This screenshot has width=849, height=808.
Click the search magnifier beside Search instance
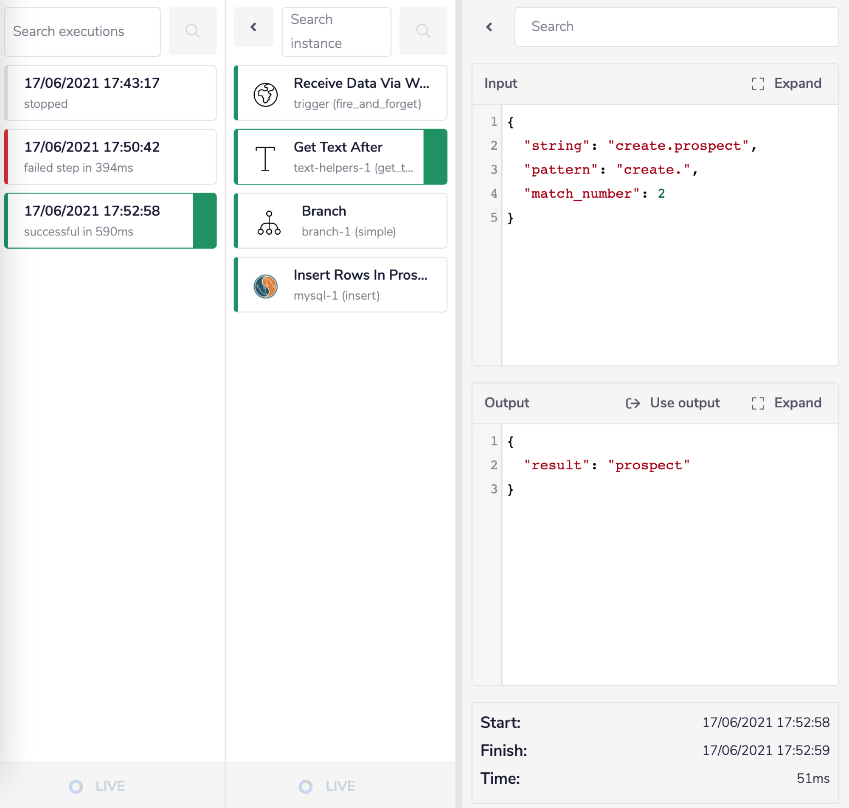pyautogui.click(x=423, y=31)
